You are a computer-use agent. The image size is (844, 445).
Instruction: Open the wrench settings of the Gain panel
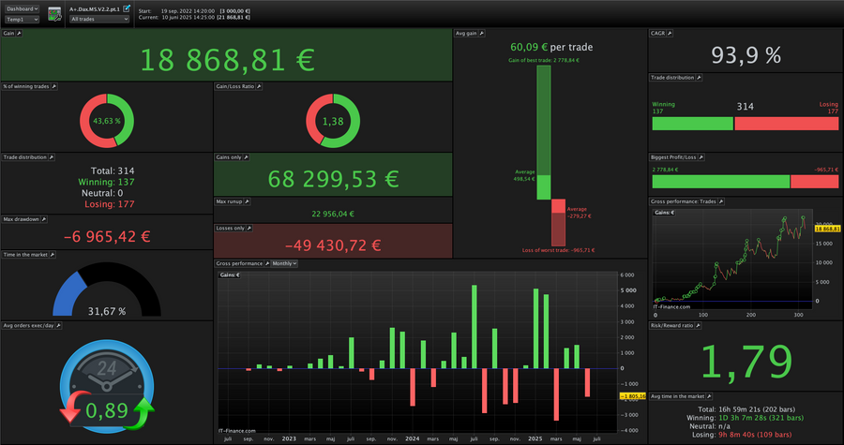tap(19, 34)
